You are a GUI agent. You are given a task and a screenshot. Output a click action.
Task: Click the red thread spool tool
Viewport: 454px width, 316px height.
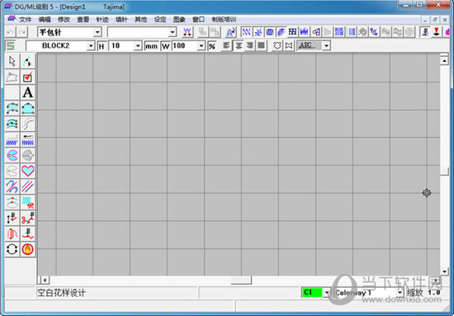pyautogui.click(x=12, y=233)
